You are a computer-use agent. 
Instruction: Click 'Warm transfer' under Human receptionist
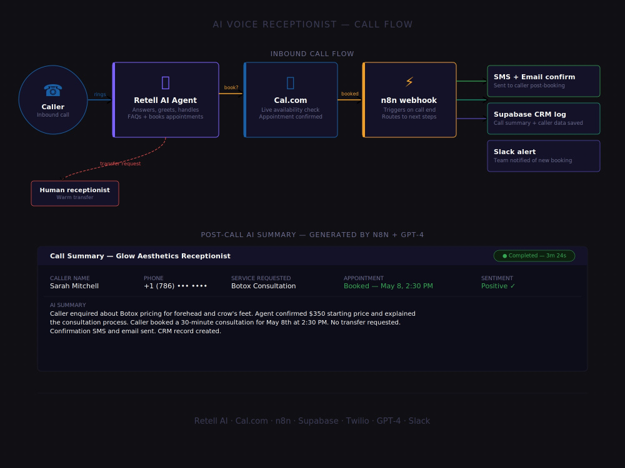point(75,197)
